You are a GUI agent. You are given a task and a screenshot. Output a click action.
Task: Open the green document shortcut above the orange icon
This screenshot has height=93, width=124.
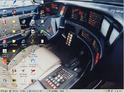tap(5, 51)
